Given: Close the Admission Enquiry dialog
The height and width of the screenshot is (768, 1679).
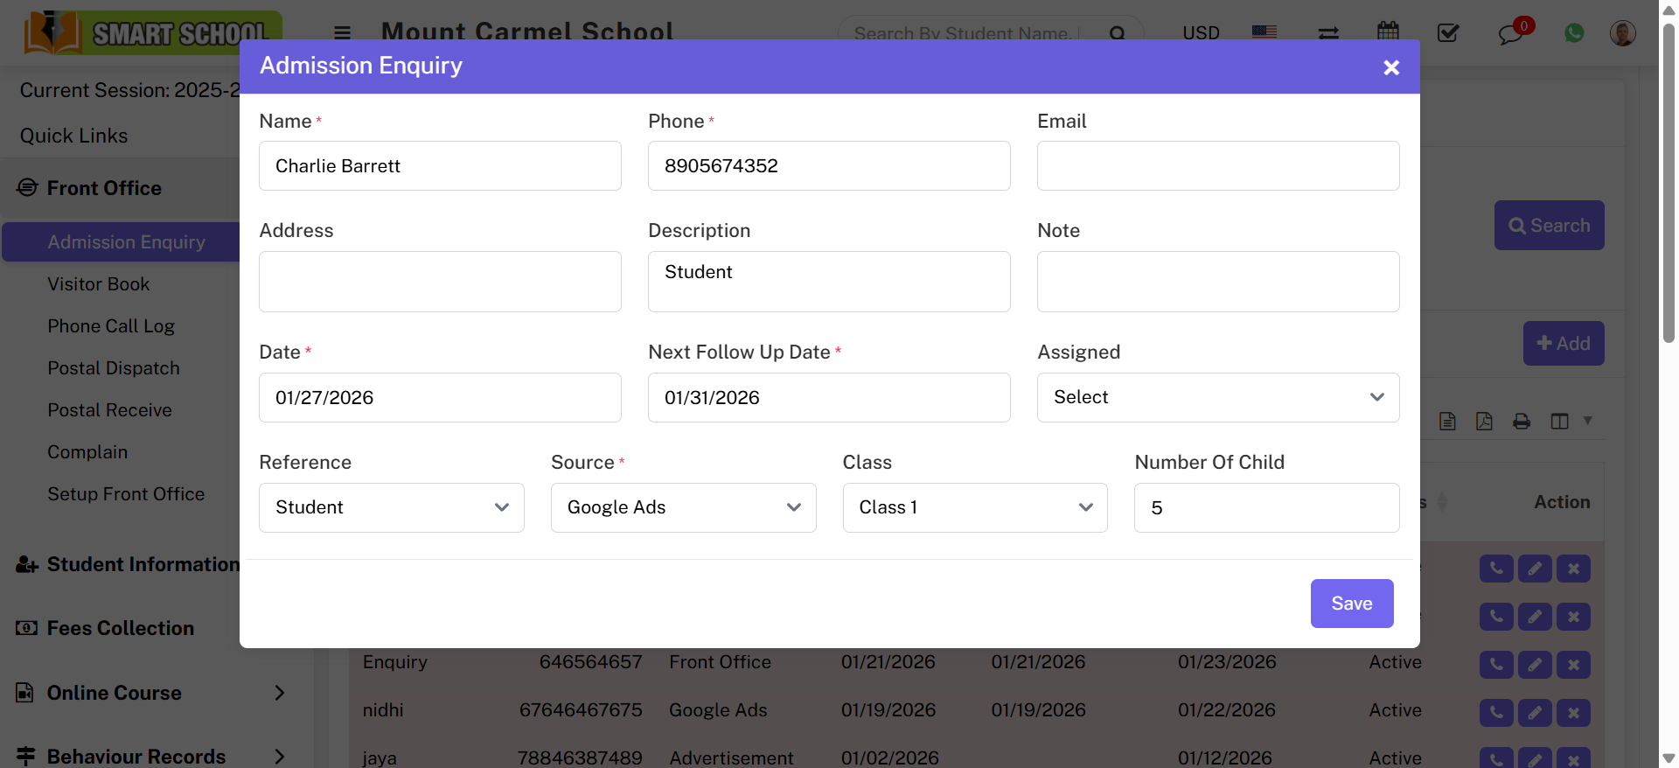Looking at the screenshot, I should click(1391, 67).
